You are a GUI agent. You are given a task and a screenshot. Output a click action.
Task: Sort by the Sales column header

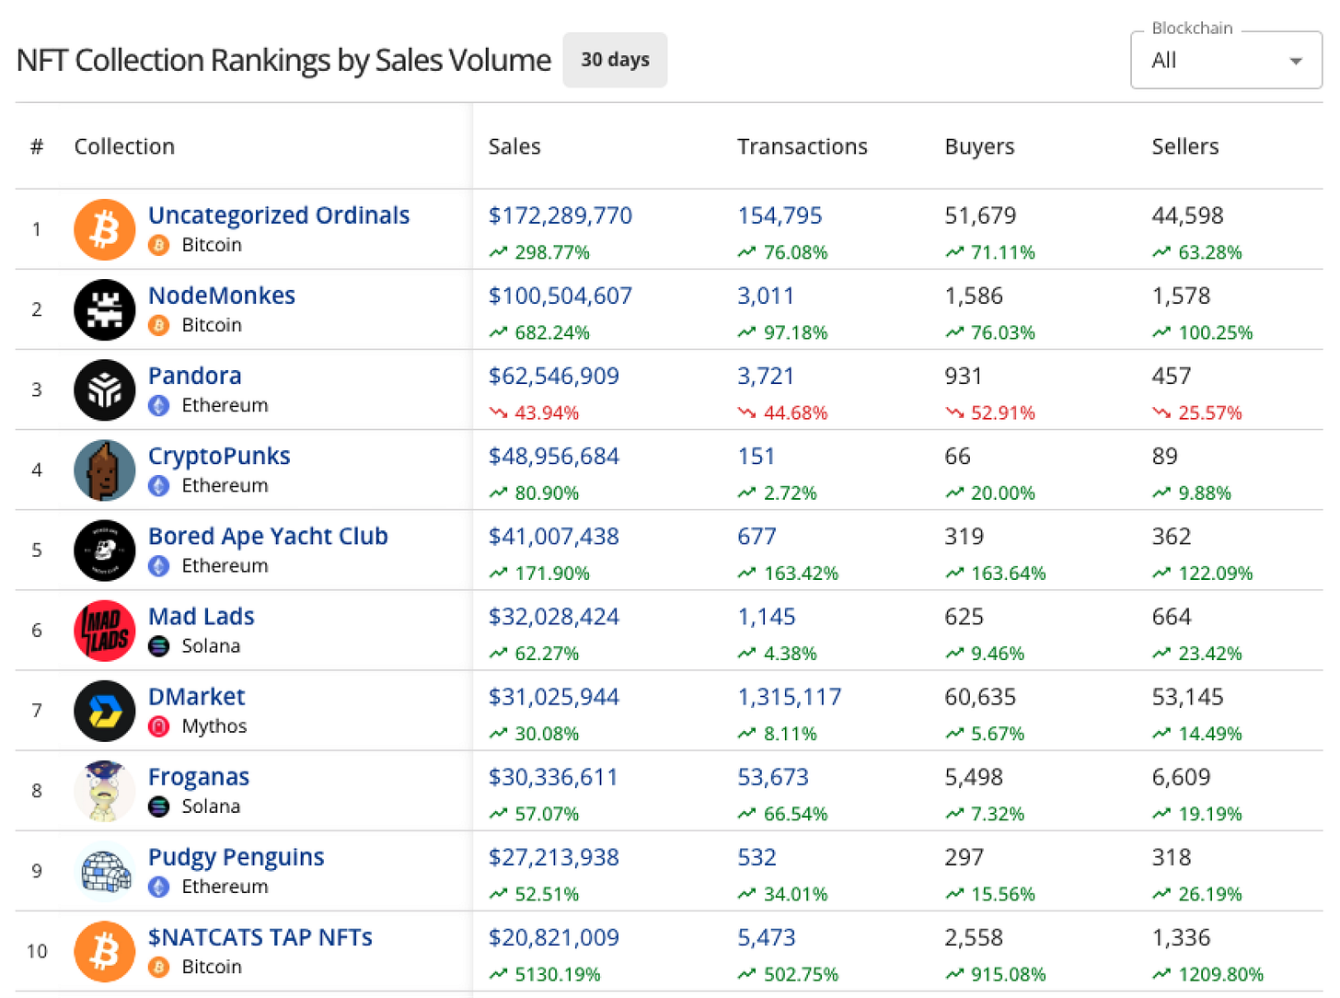point(514,146)
